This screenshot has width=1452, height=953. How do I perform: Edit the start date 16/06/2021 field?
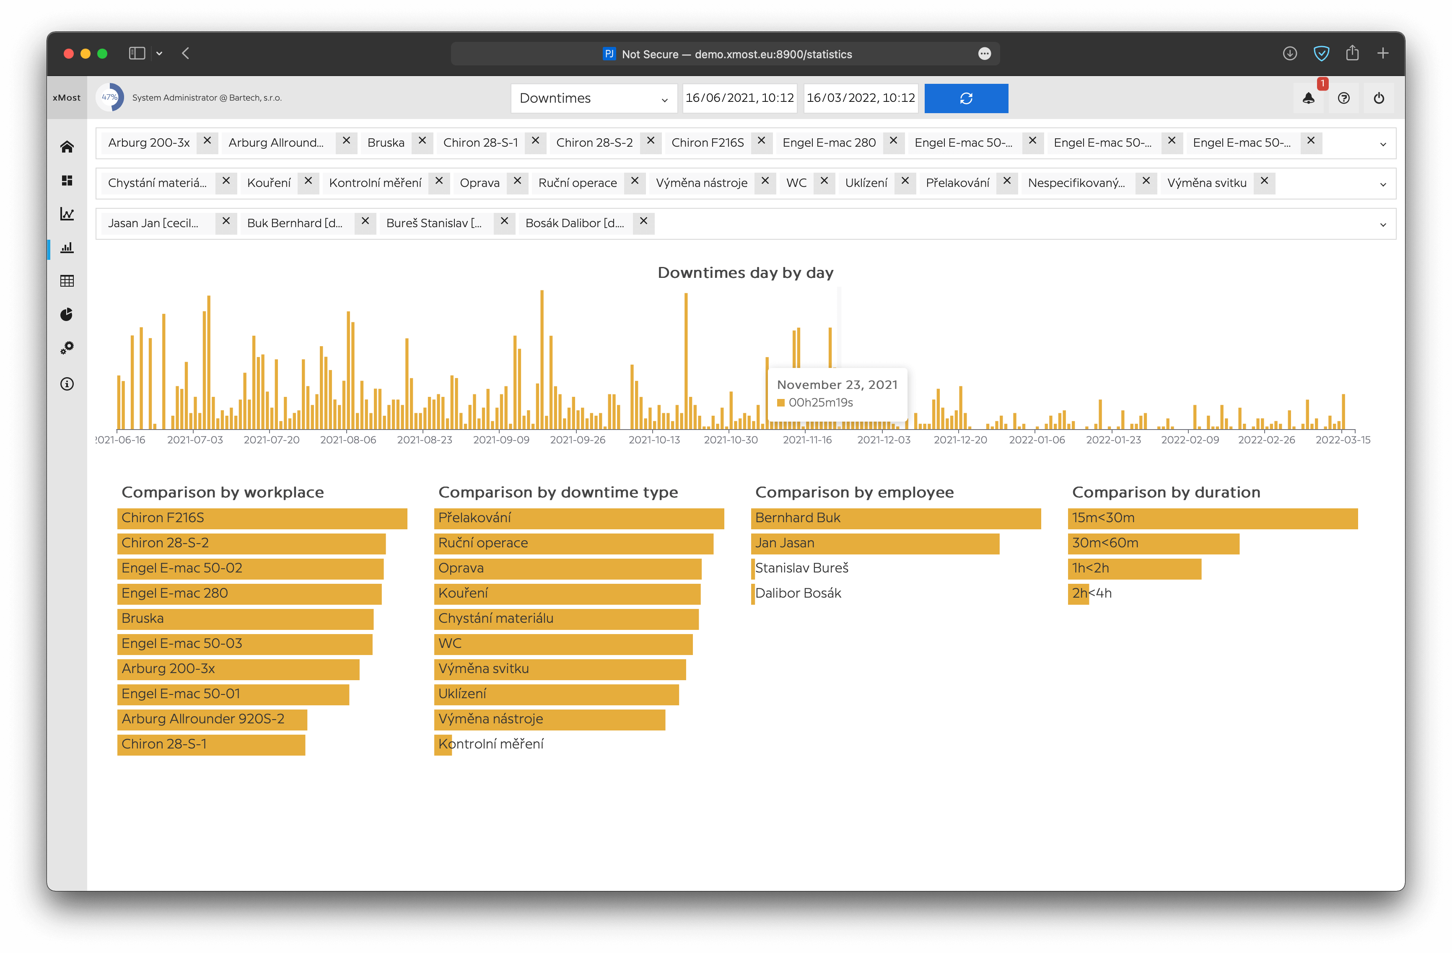[x=739, y=98]
